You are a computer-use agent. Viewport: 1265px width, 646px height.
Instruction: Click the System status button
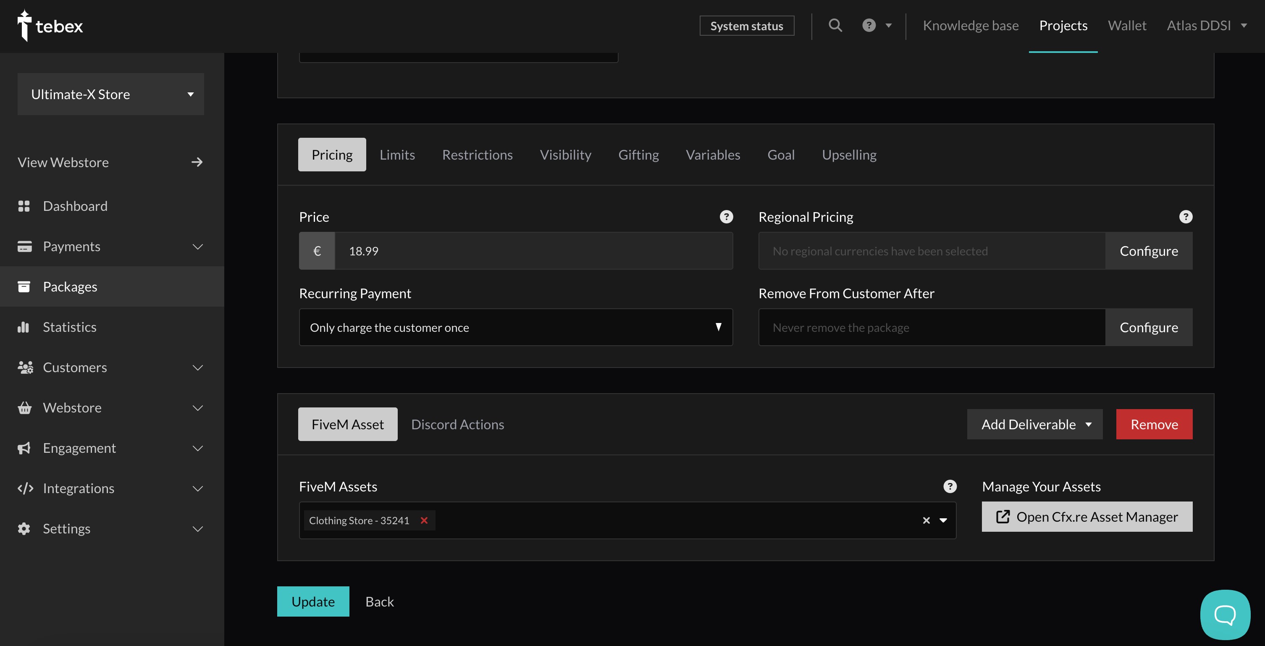(746, 26)
